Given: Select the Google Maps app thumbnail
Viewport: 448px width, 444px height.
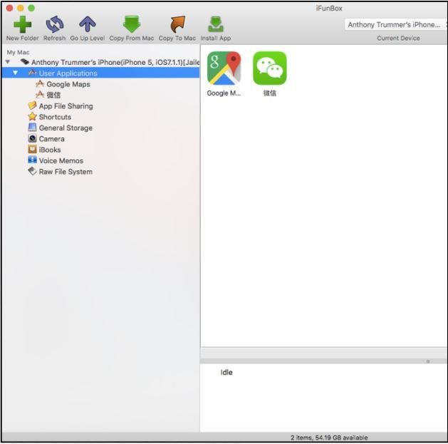Looking at the screenshot, I should [x=224, y=68].
